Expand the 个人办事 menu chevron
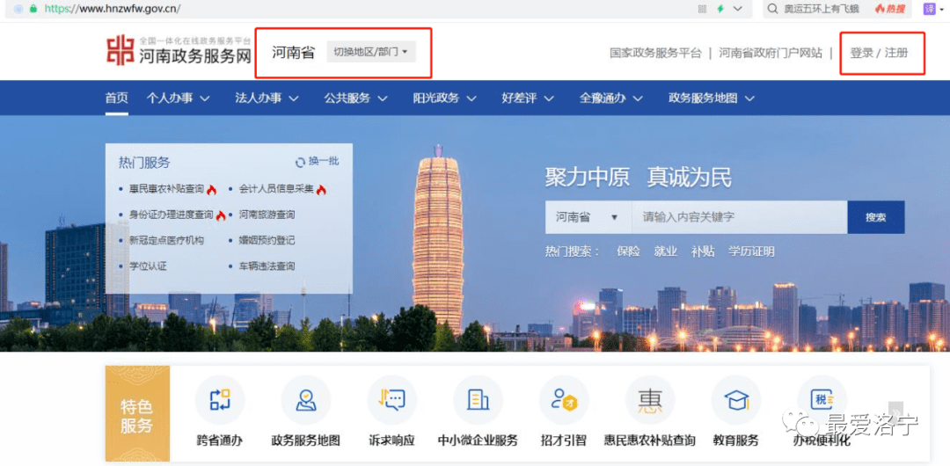The width and height of the screenshot is (950, 466). [x=205, y=98]
